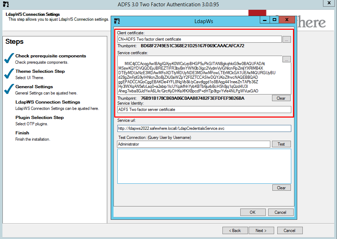Click the test connection results box
This screenshot has width=337, height=239.
pyautogui.click(x=204, y=166)
